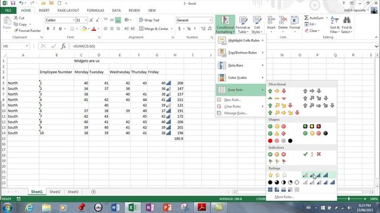Select the Employee Number header cell
380x213 pixels.
coord(56,72)
